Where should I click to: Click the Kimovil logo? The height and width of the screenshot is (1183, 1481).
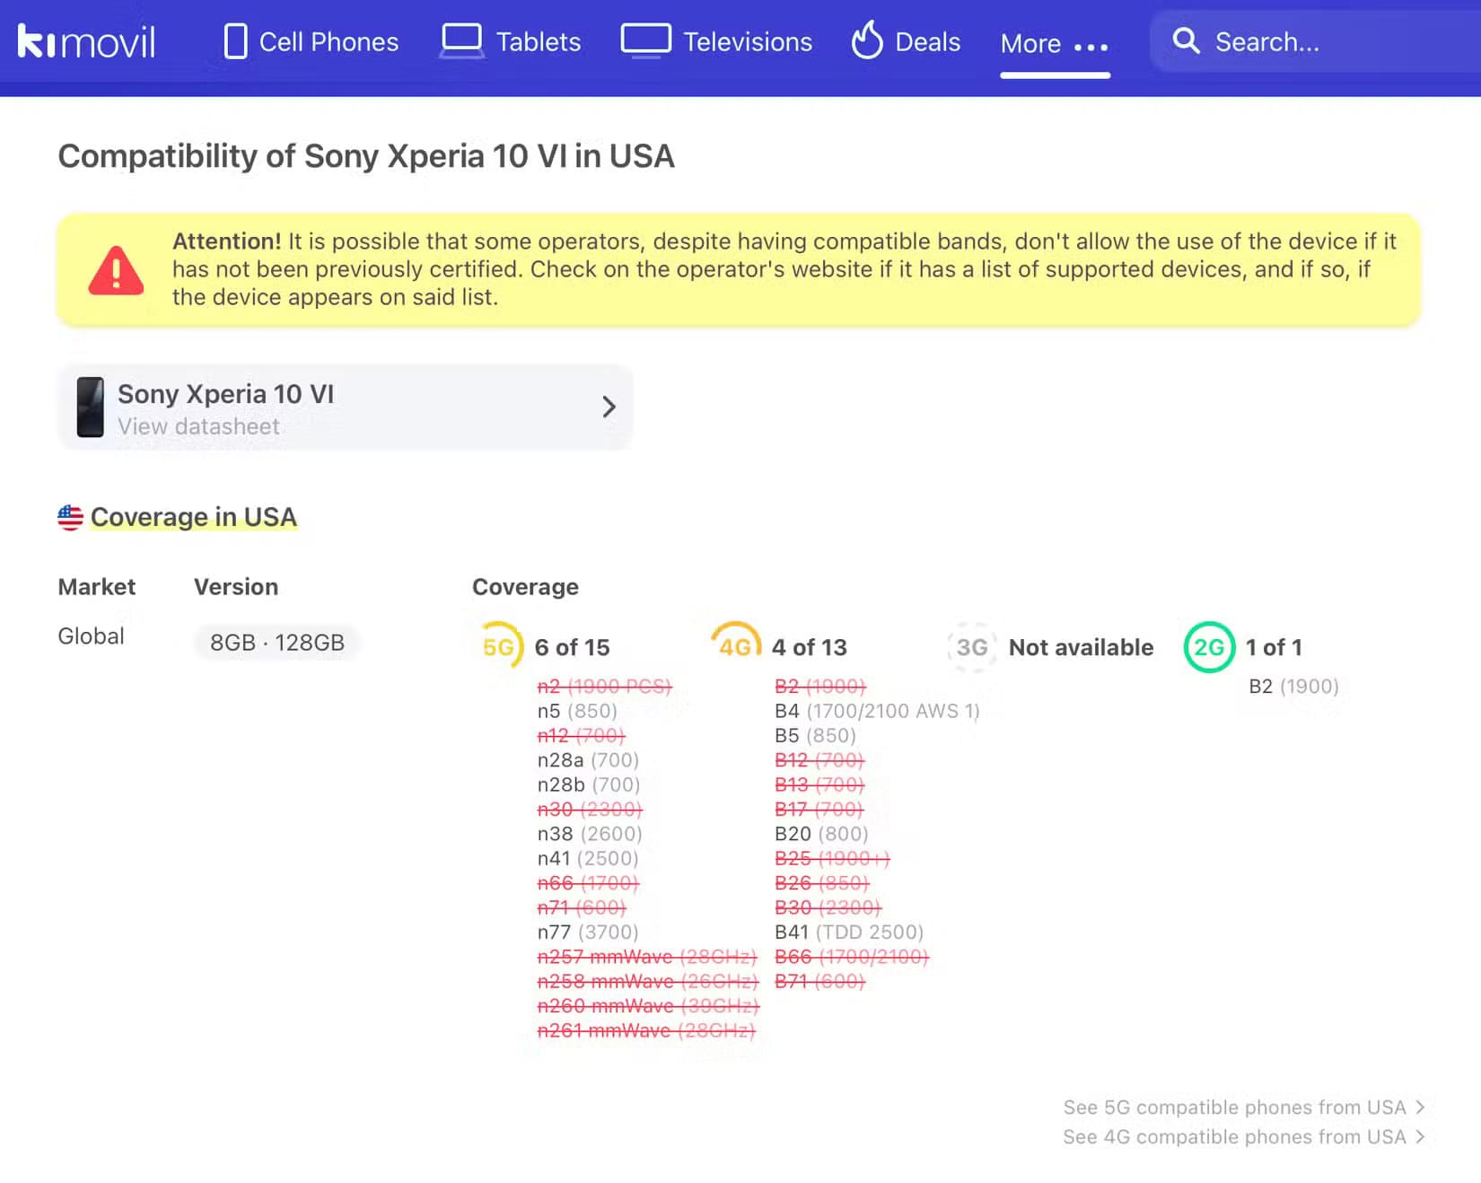tap(86, 41)
